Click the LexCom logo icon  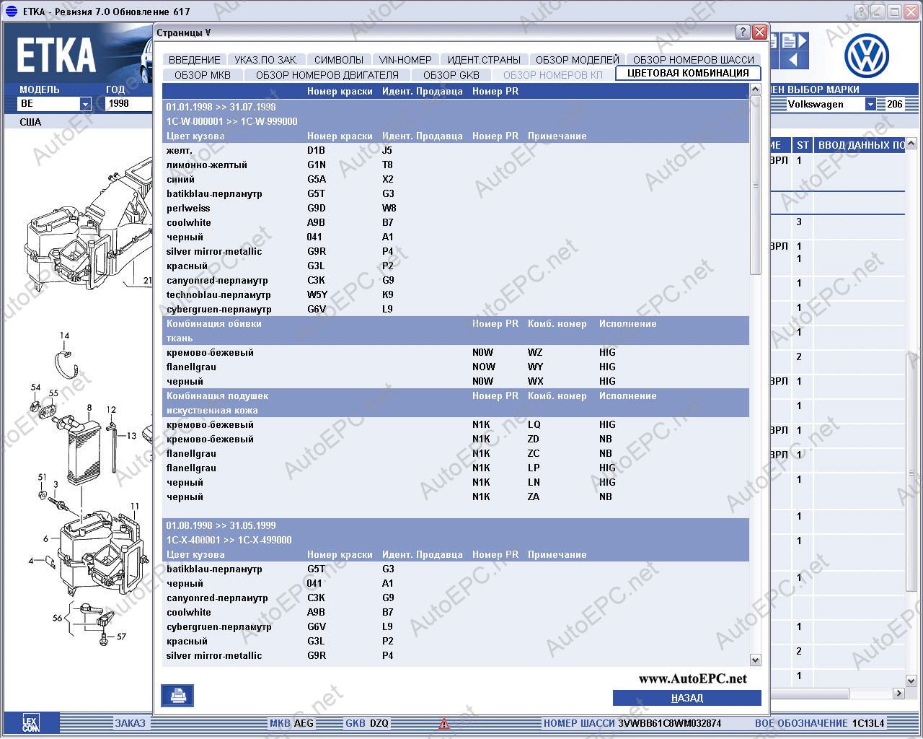click(x=30, y=722)
